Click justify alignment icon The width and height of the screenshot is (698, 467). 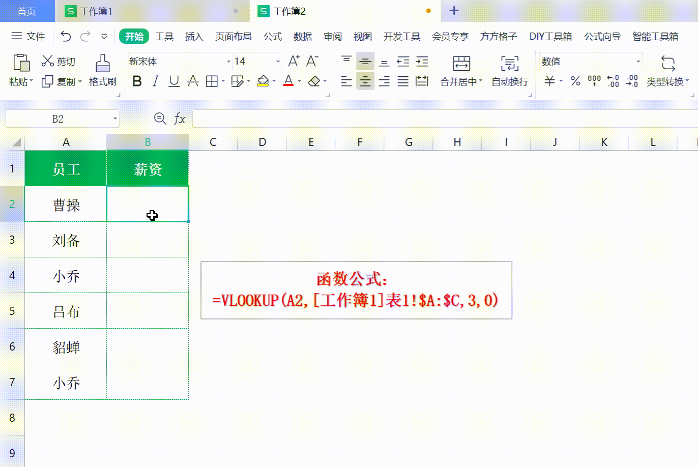click(403, 81)
